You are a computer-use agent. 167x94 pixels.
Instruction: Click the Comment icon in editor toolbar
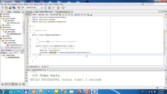click(x=88, y=15)
